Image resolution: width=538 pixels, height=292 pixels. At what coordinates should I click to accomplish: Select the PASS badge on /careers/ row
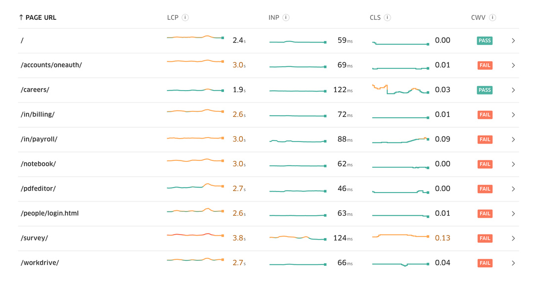click(x=485, y=90)
